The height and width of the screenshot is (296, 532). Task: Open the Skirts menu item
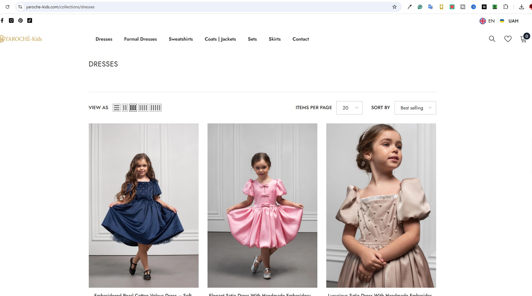[275, 39]
